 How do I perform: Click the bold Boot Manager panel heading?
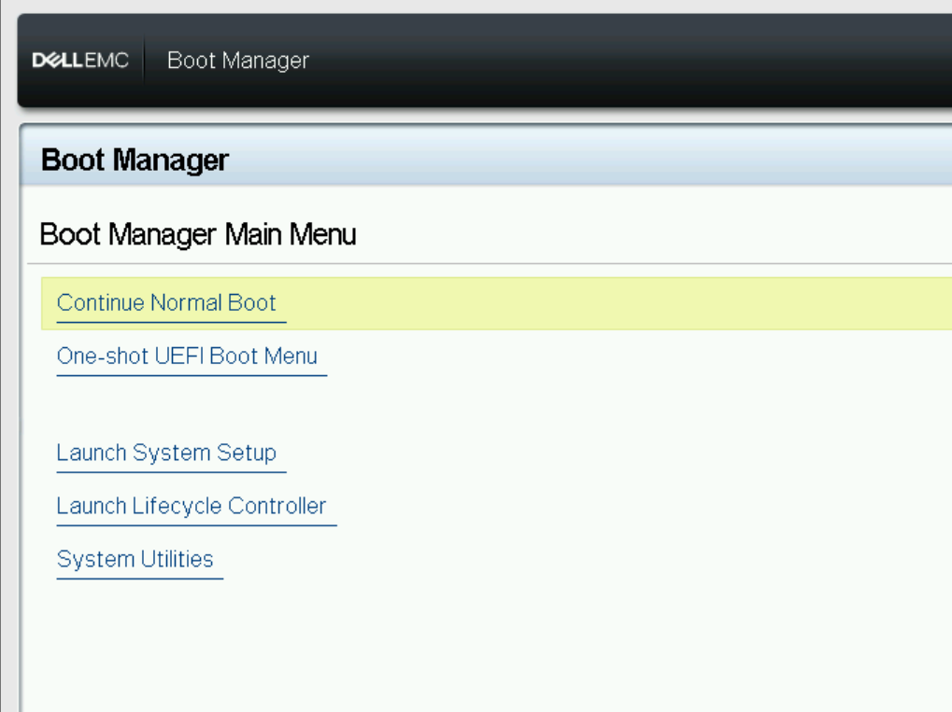[x=135, y=161]
